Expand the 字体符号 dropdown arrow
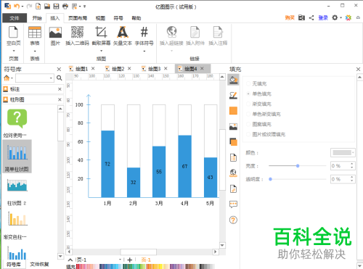Image resolution: width=363 pixels, height=269 pixels. coord(144,51)
